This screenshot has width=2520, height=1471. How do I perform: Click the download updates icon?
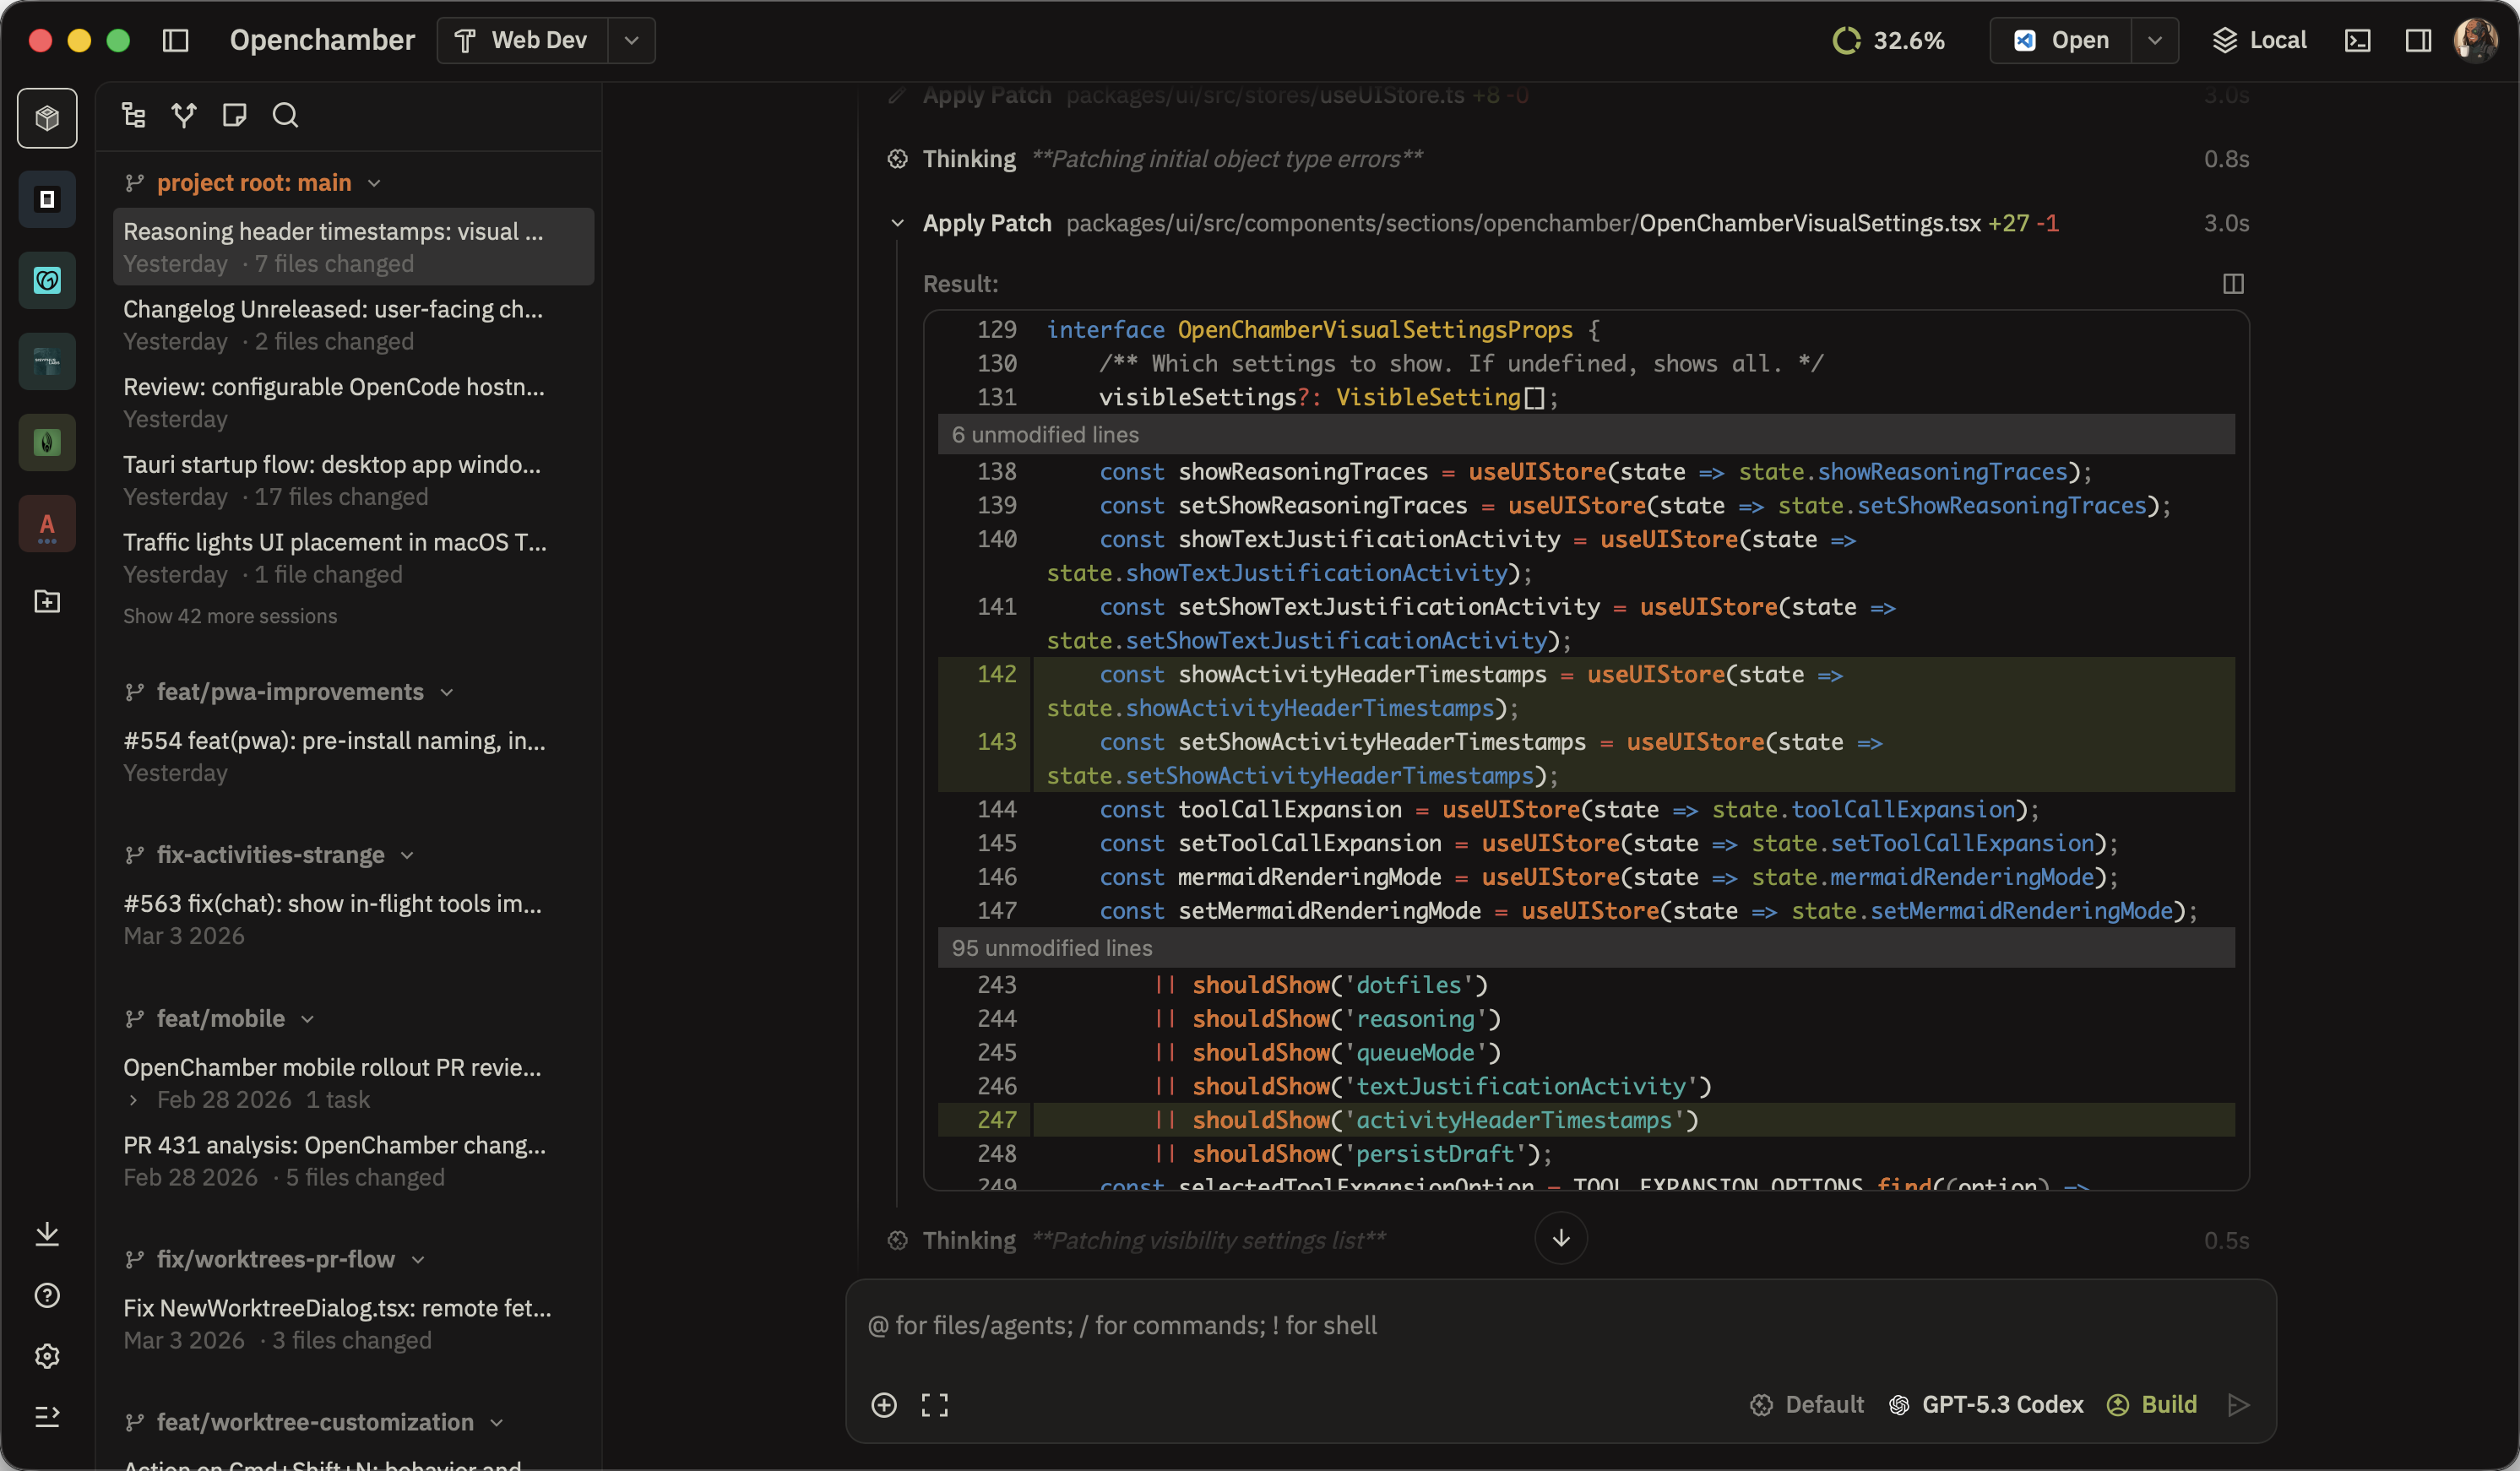coord(47,1234)
